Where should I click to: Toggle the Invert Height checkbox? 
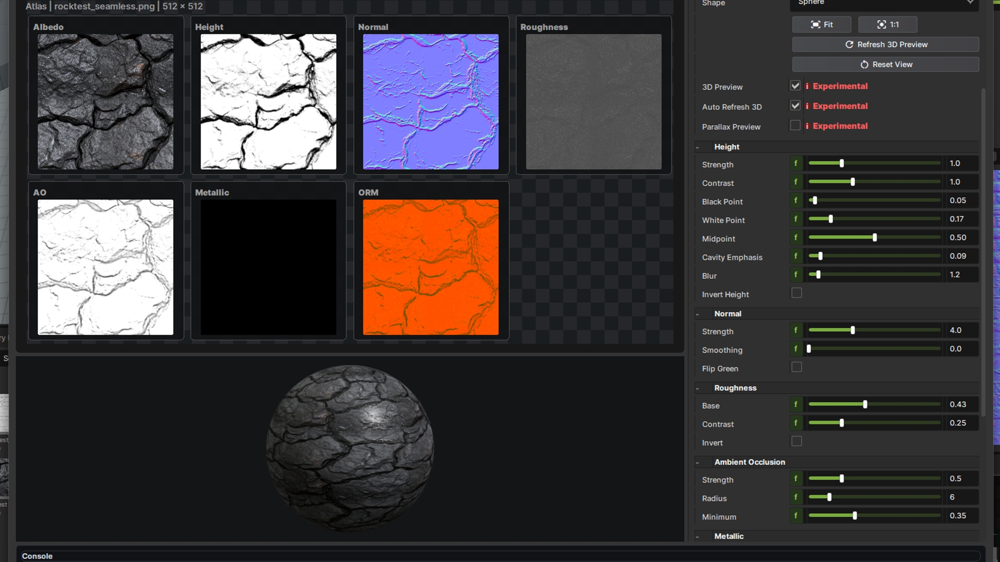(x=796, y=293)
